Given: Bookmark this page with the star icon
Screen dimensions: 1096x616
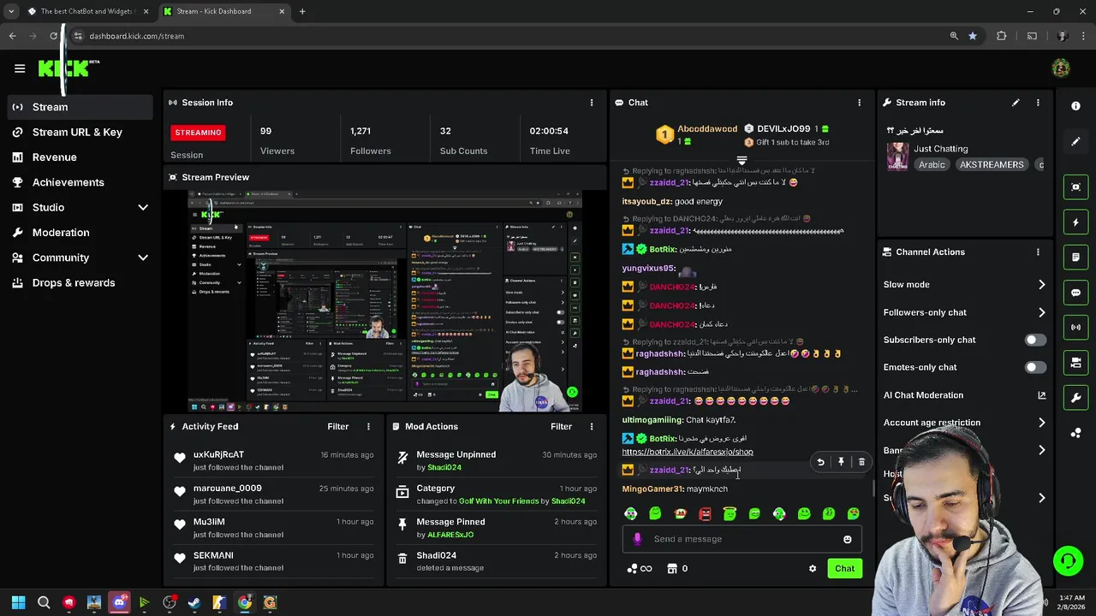Looking at the screenshot, I should [x=973, y=36].
